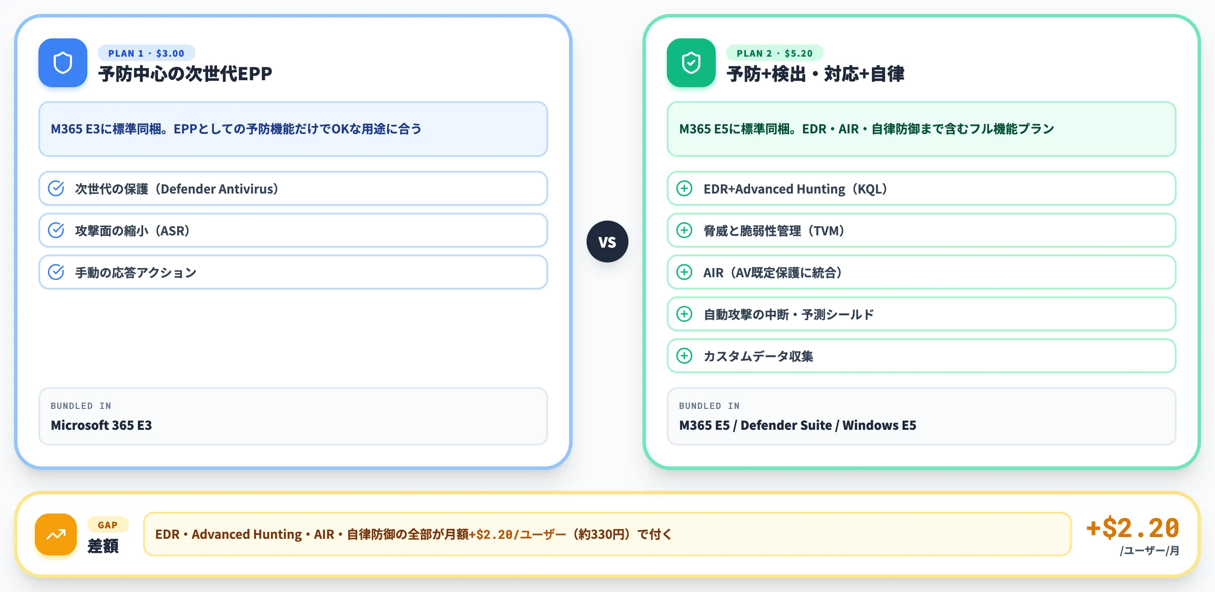Screen dimensions: 1215x592
Task: Click plus icon beside 自動攻撃の中断・予測シールド
Action: pyautogui.click(x=684, y=314)
